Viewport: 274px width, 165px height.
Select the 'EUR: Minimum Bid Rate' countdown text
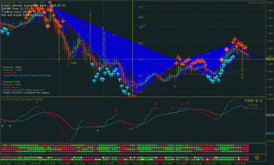tap(27, 76)
